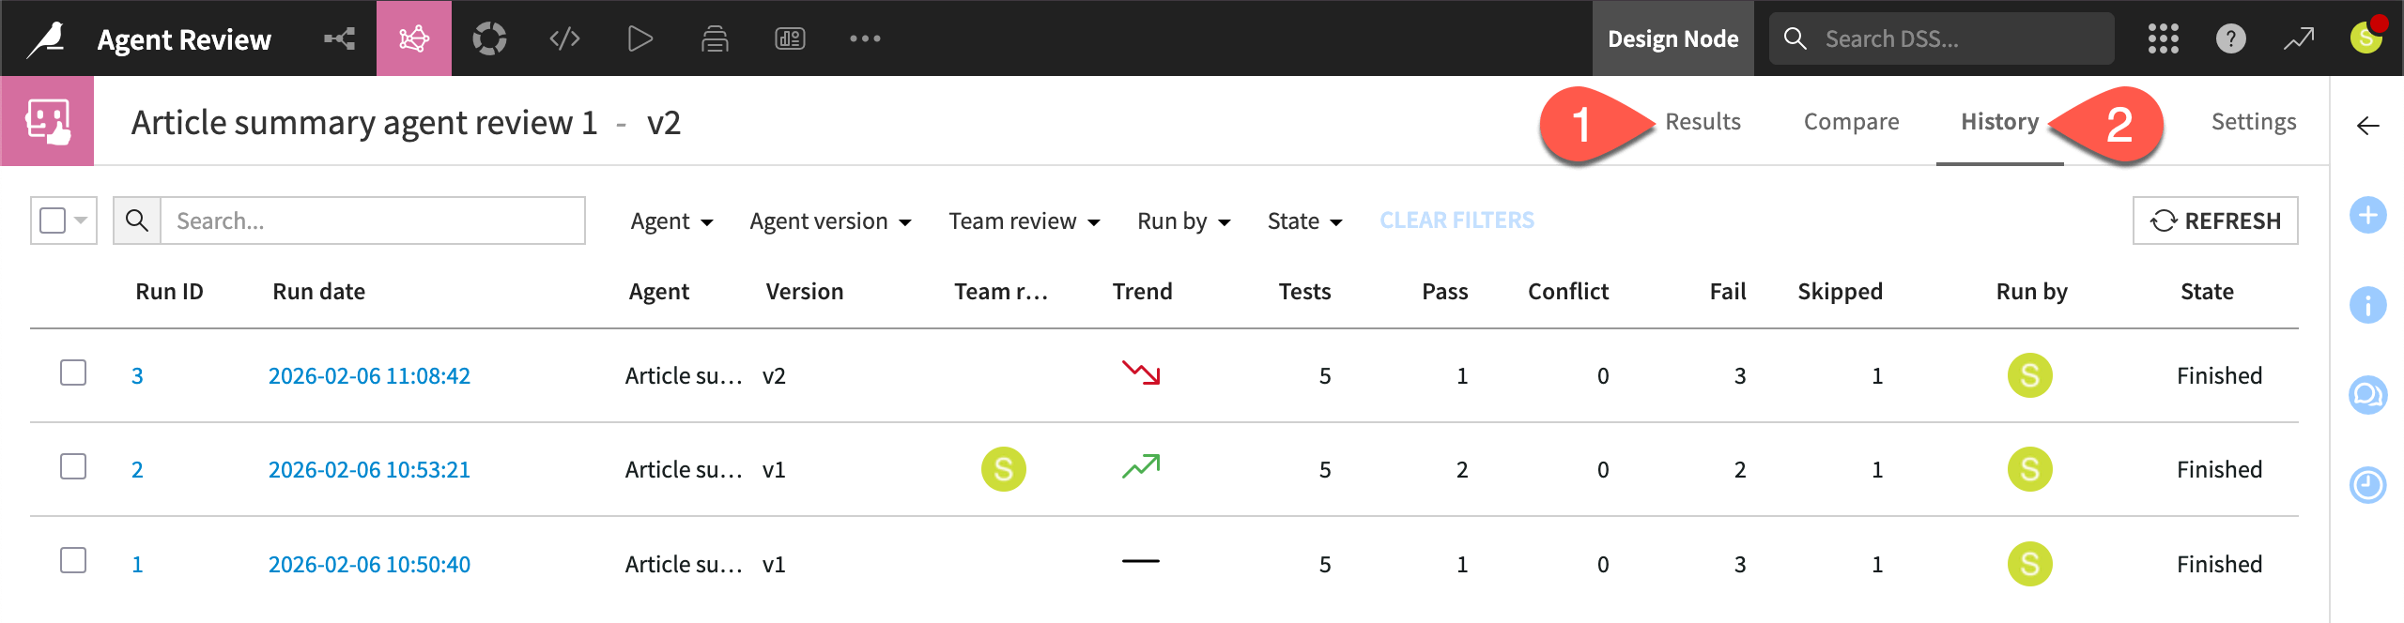Open the State filter dropdown

[x=1303, y=220]
